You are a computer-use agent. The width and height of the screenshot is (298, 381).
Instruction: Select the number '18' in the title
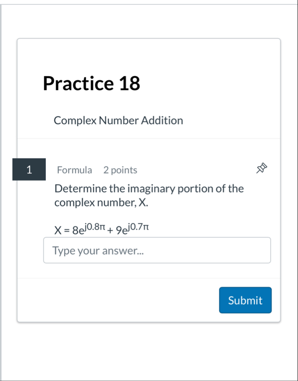130,83
